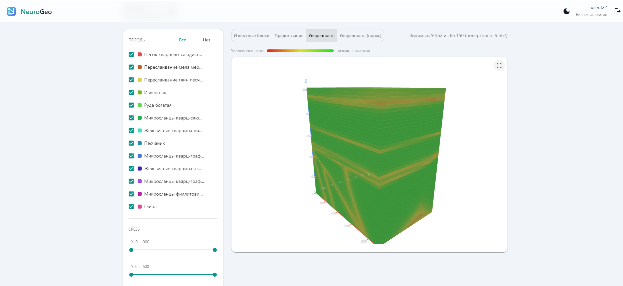Deselect all rocks with Нет
This screenshot has height=286, width=623.
tap(206, 40)
